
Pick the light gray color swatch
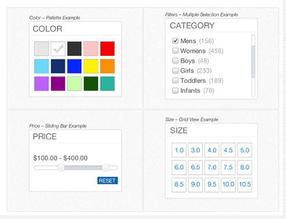(41, 49)
